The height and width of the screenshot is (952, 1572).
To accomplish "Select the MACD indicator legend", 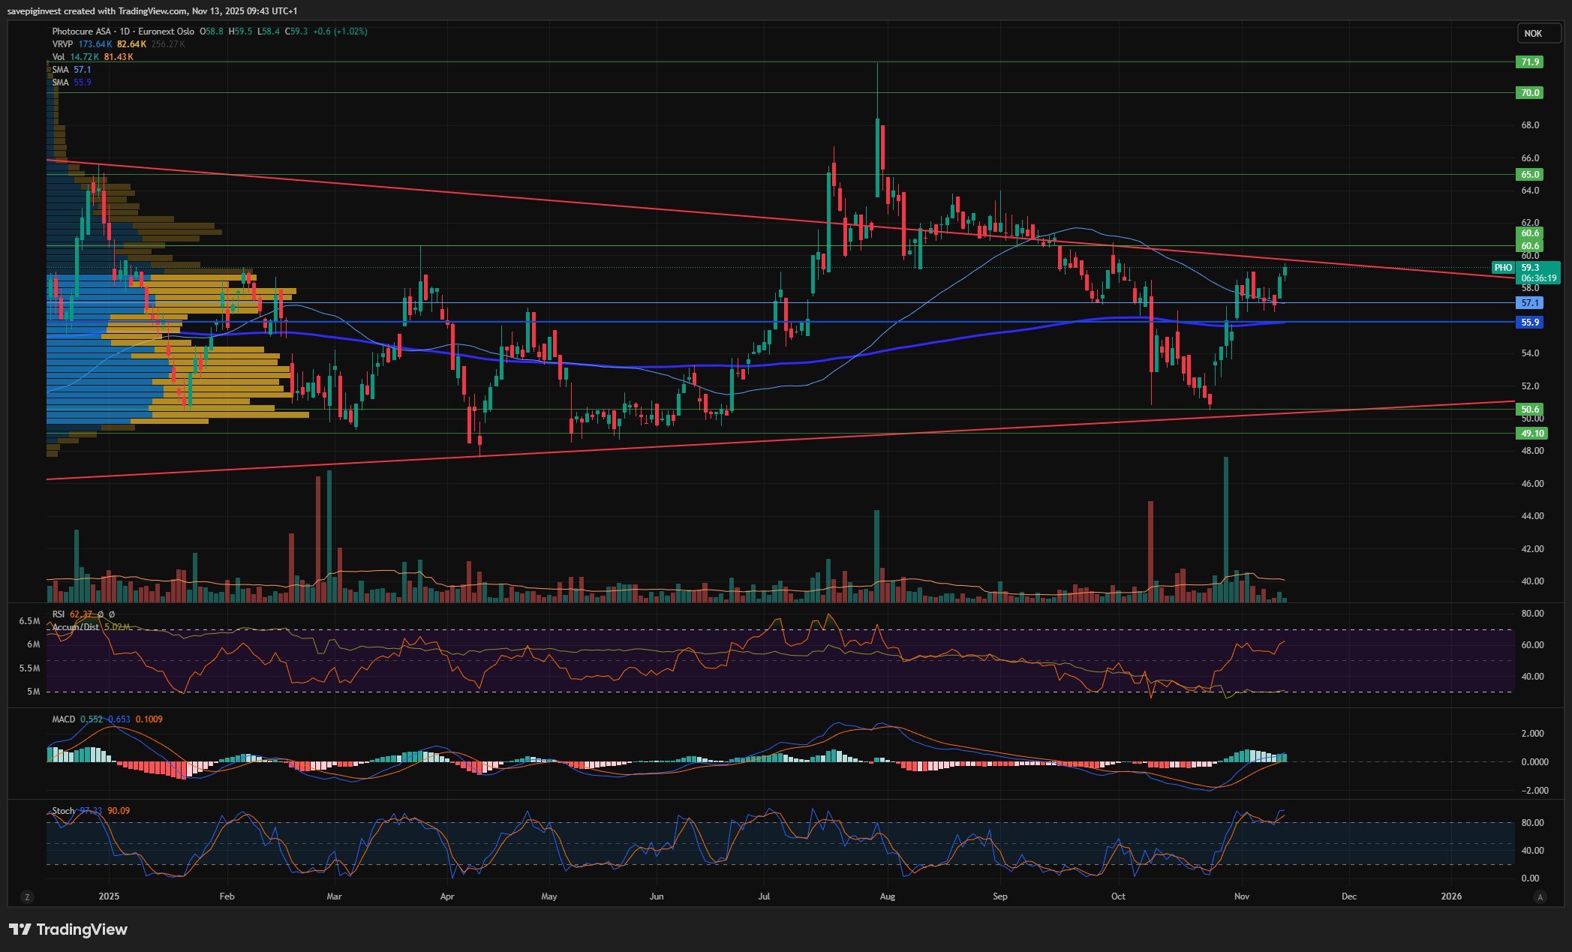I will click(64, 719).
